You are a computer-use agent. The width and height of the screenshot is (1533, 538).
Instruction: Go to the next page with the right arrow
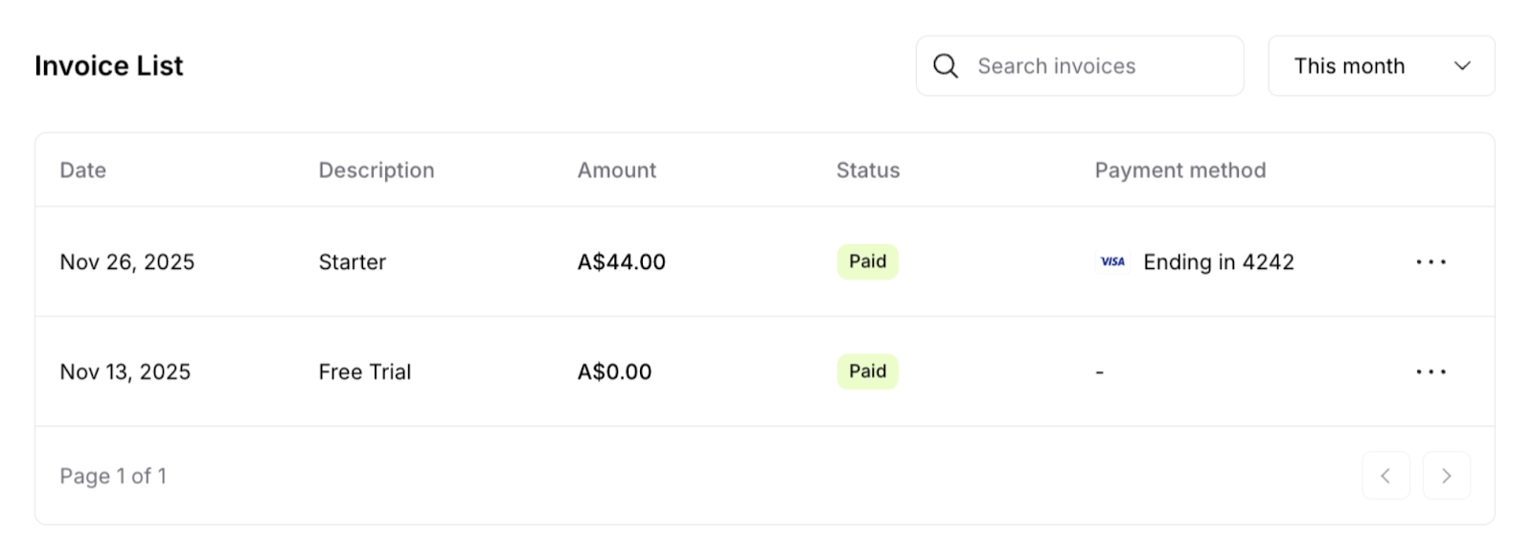point(1447,476)
